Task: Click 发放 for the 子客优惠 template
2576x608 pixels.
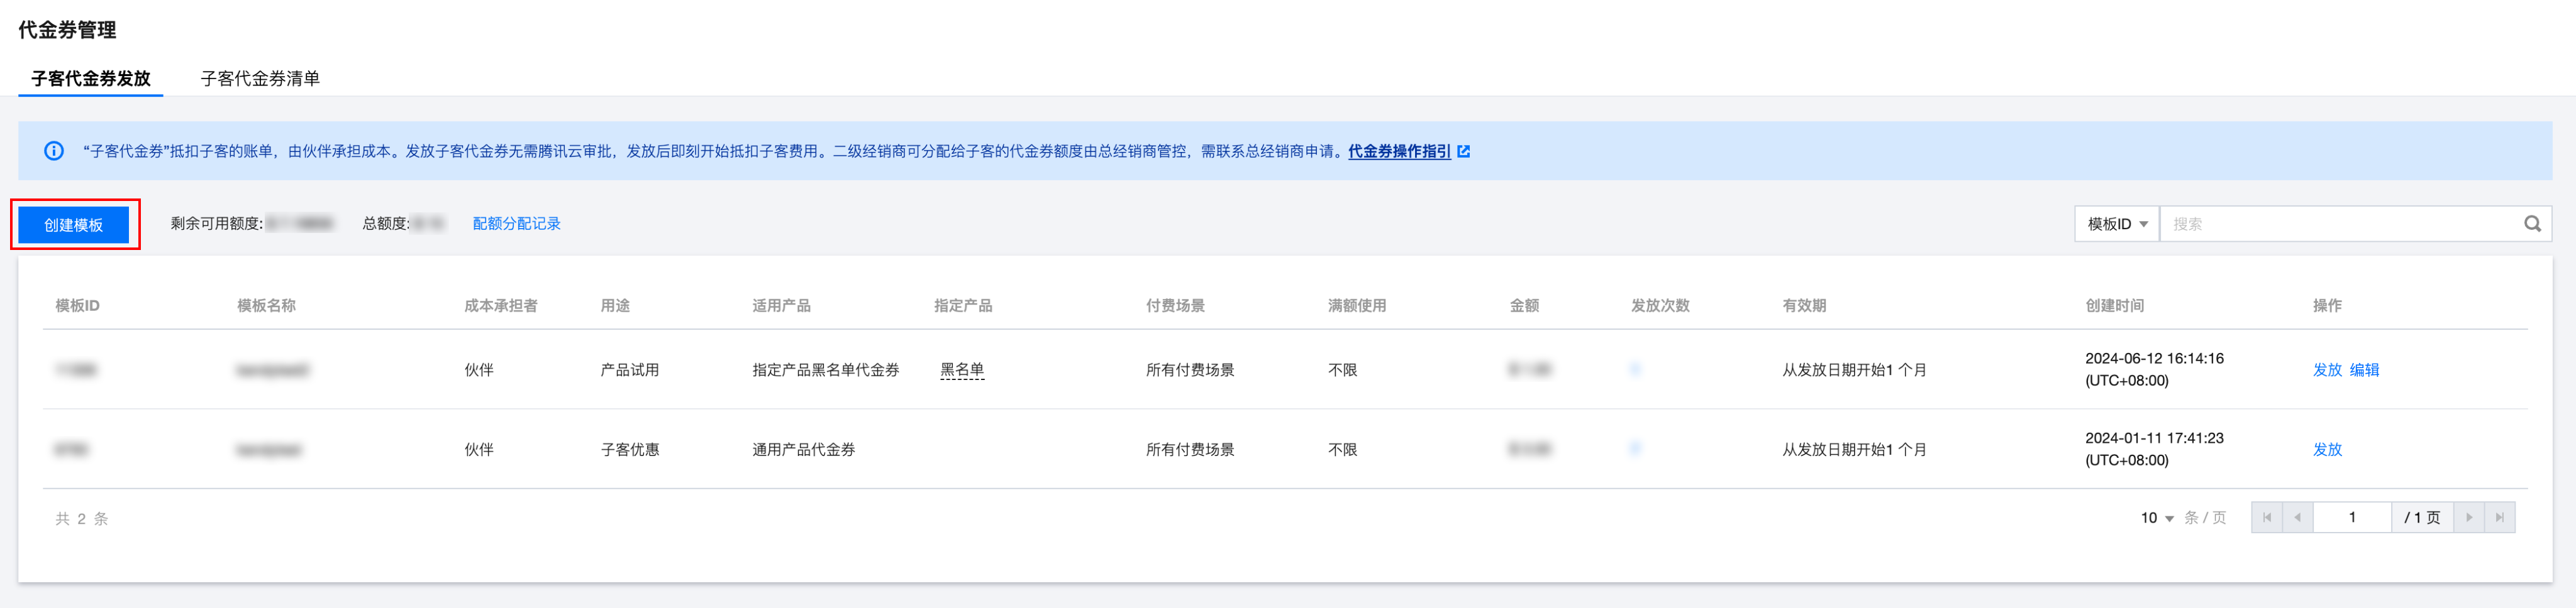Action: pos(2327,449)
